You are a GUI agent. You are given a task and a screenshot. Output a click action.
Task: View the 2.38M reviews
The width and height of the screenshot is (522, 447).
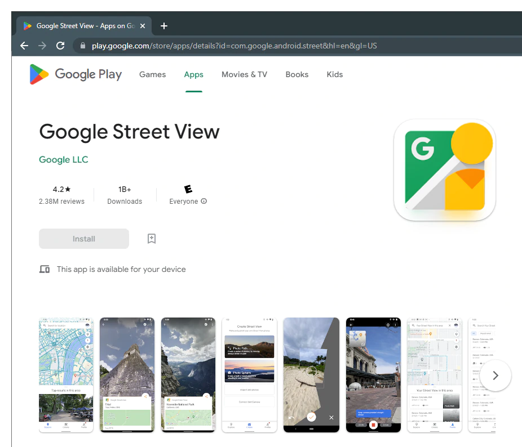(x=61, y=201)
